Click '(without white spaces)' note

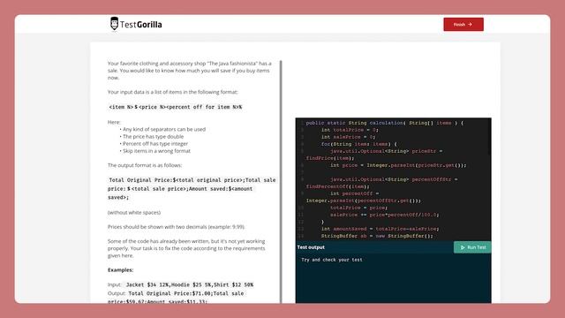[x=134, y=212]
